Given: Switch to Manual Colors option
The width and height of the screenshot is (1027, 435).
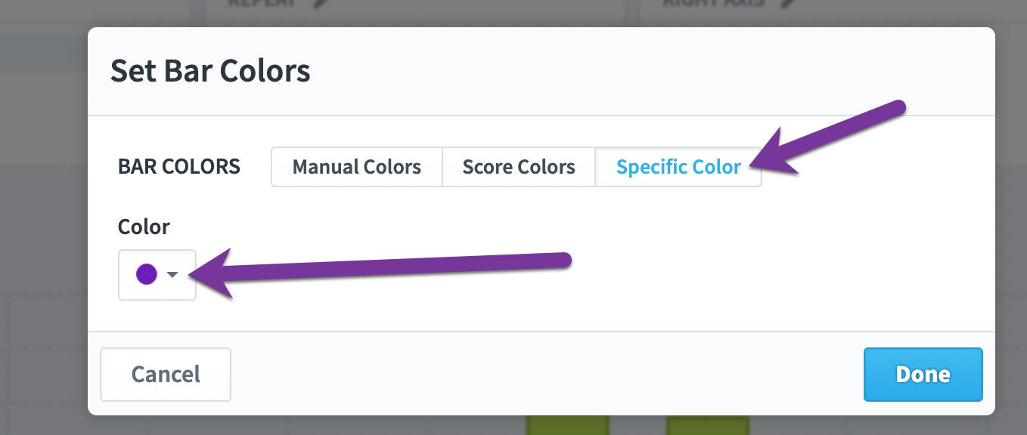Looking at the screenshot, I should point(357,167).
